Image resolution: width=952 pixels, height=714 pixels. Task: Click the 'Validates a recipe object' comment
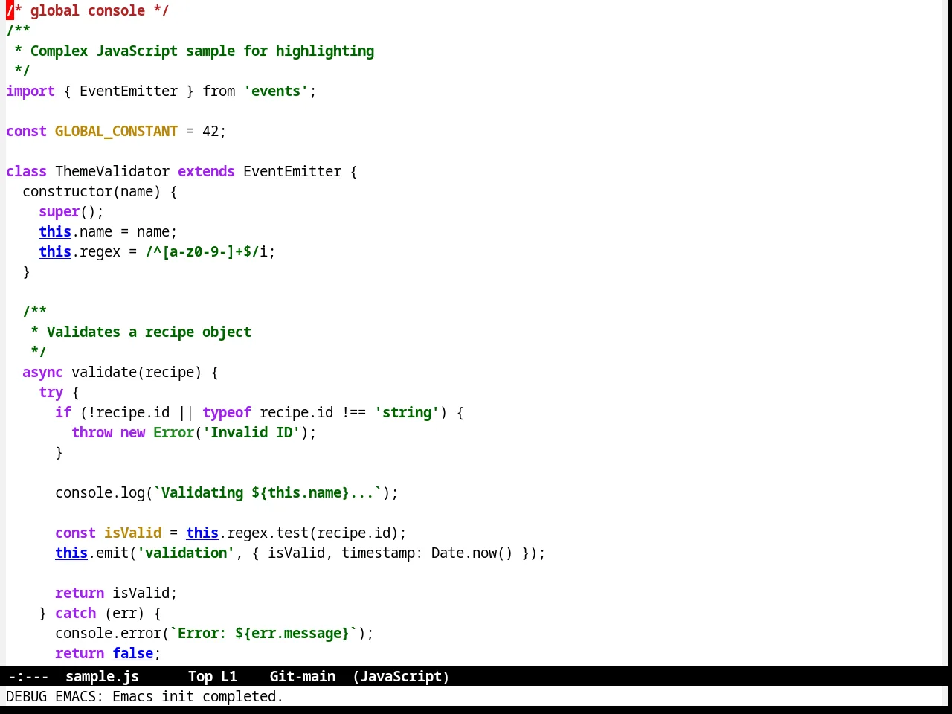149,332
